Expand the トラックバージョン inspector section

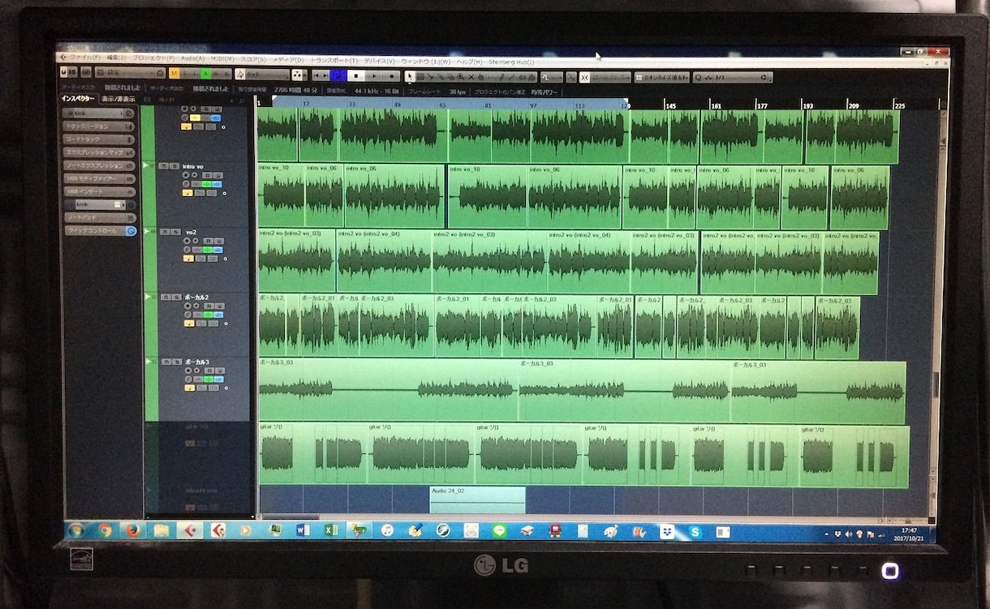(x=99, y=127)
